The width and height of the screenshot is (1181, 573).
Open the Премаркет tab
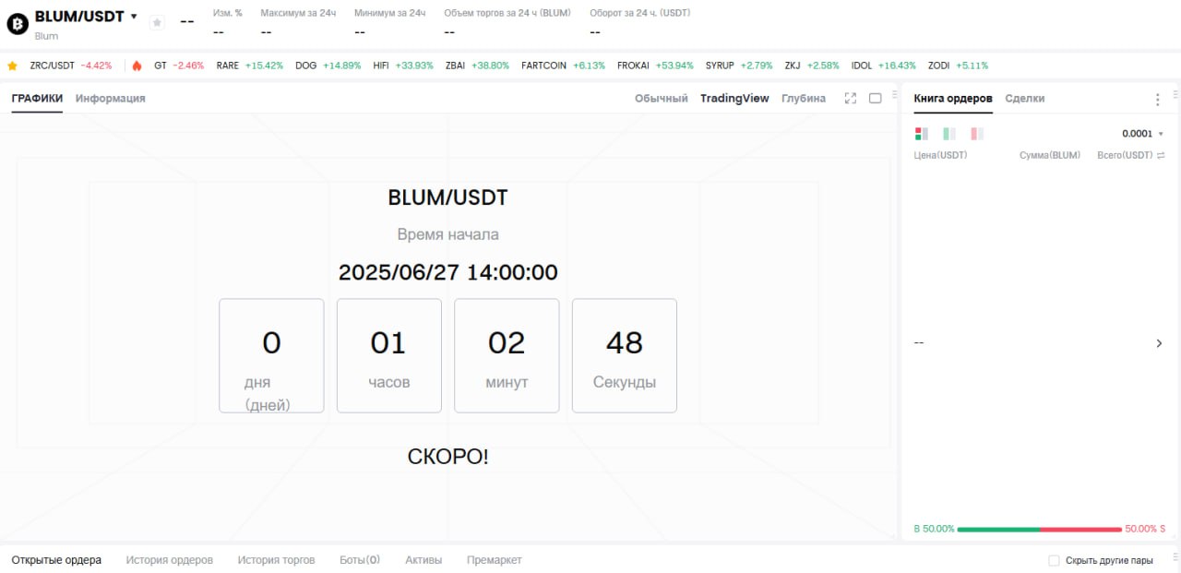pos(495,560)
